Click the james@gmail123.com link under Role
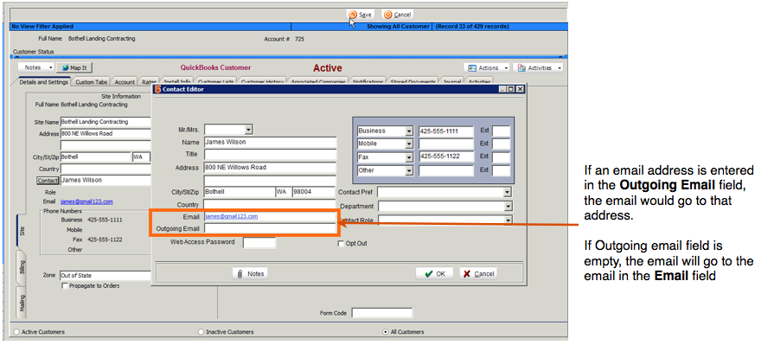This screenshot has height=345, width=774. [86, 201]
